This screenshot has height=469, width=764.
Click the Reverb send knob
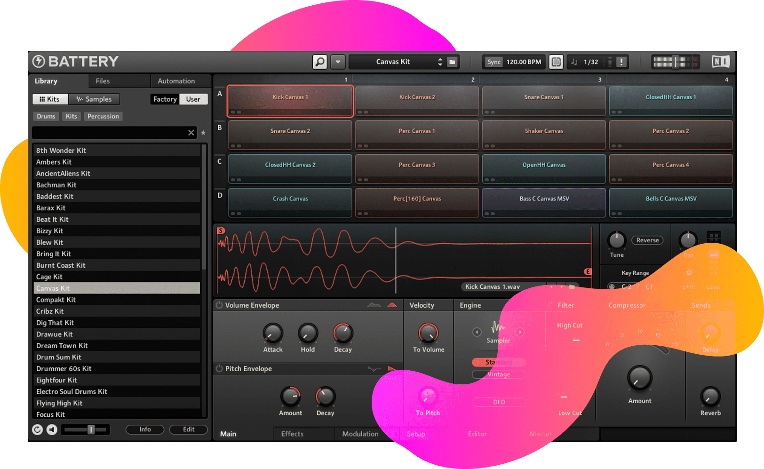pos(710,397)
